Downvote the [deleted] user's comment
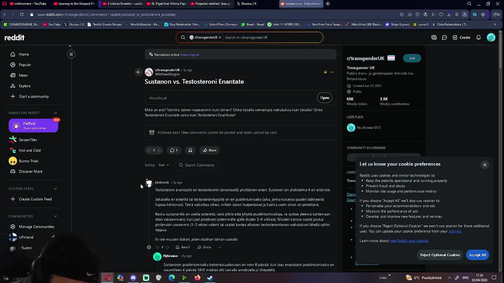The height and width of the screenshot is (283, 504). tap(167, 247)
